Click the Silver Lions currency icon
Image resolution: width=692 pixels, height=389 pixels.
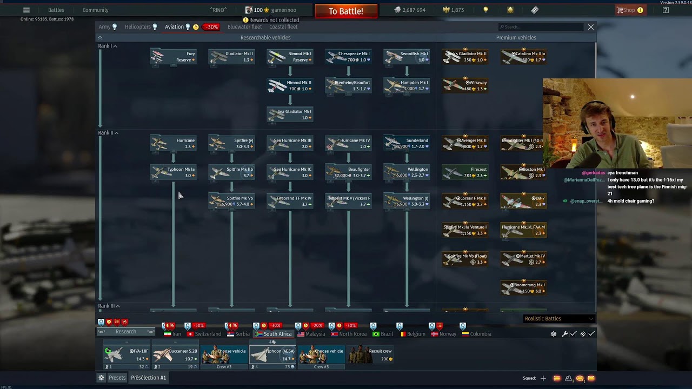click(397, 10)
